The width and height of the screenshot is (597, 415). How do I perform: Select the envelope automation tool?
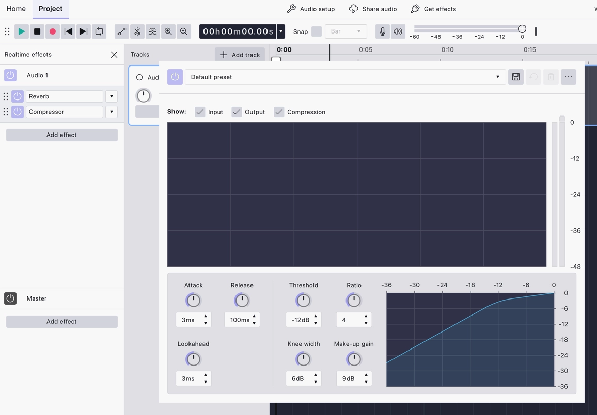[122, 31]
